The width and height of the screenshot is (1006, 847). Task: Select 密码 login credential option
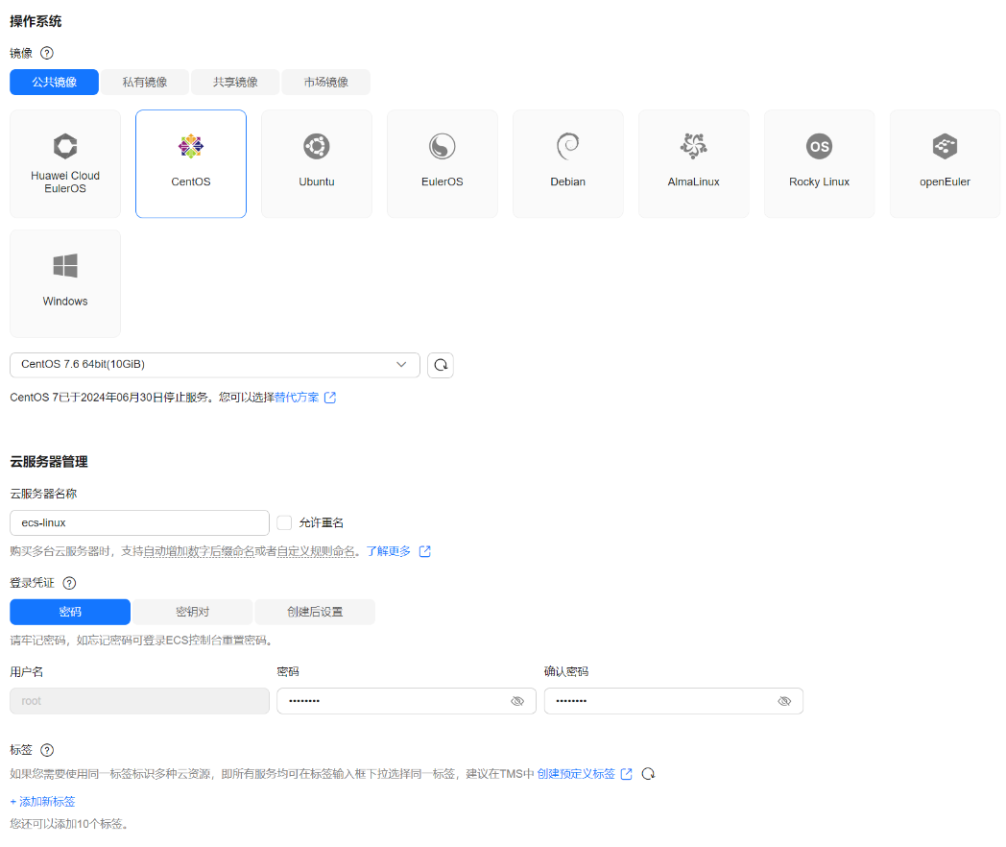(70, 612)
